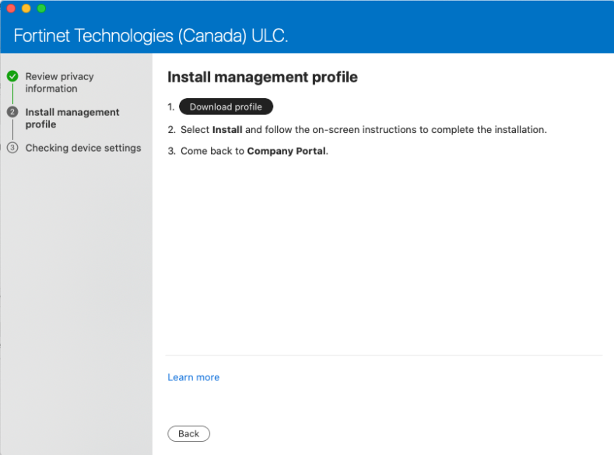Screen dimensions: 614x455
Task: Maximize the window using the green button
Action: pyautogui.click(x=41, y=8)
